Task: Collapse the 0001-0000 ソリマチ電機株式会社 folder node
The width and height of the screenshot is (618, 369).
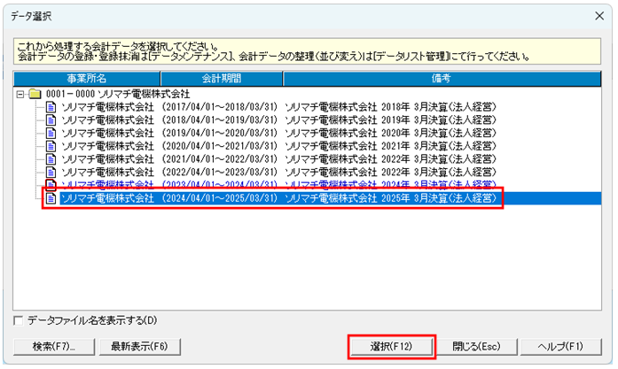Action: (x=20, y=95)
